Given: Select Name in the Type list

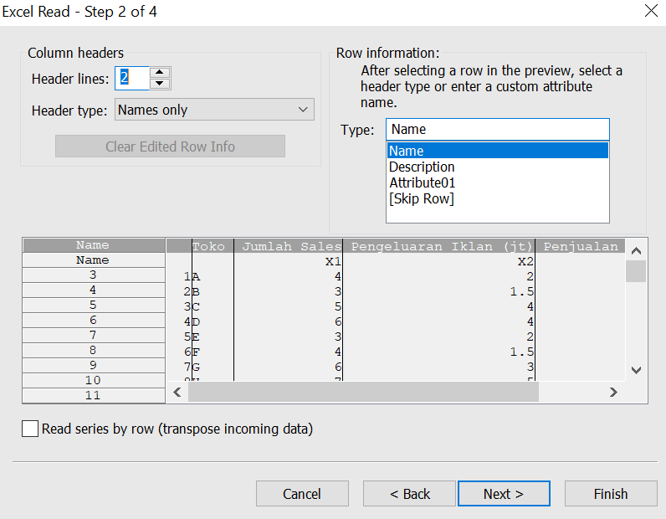Looking at the screenshot, I should click(497, 151).
